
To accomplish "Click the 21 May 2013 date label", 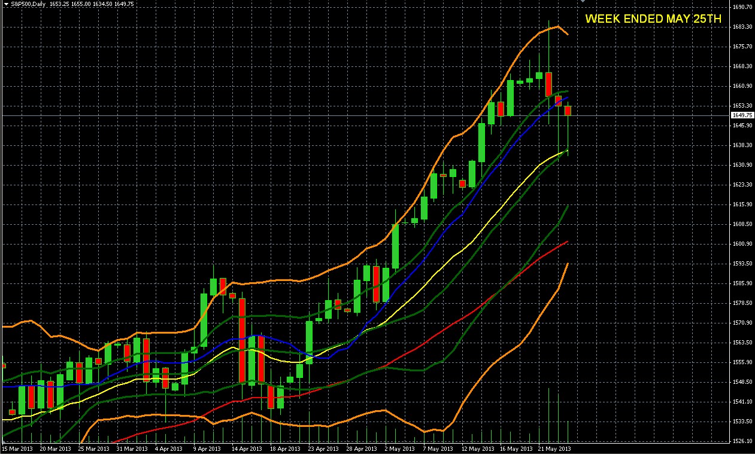I will click(x=554, y=448).
